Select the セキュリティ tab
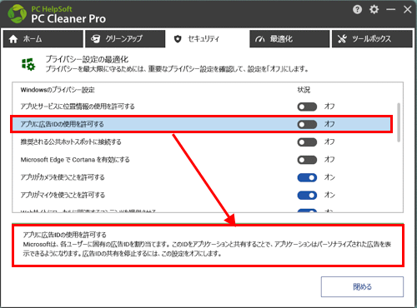Image resolution: width=417 pixels, height=308 pixels. pyautogui.click(x=207, y=39)
